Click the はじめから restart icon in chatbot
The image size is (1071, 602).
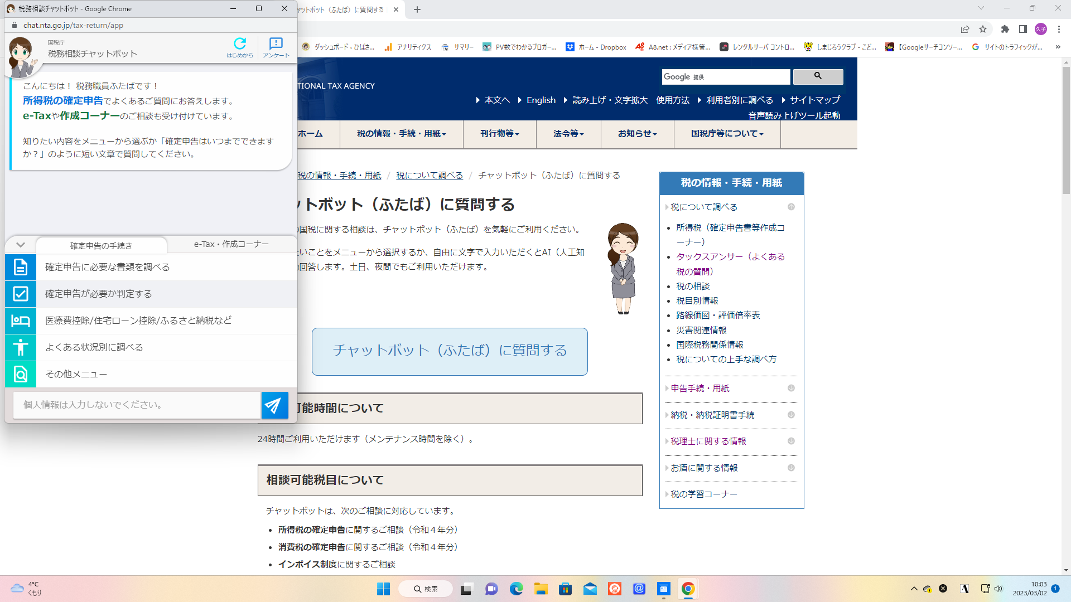coord(240,47)
